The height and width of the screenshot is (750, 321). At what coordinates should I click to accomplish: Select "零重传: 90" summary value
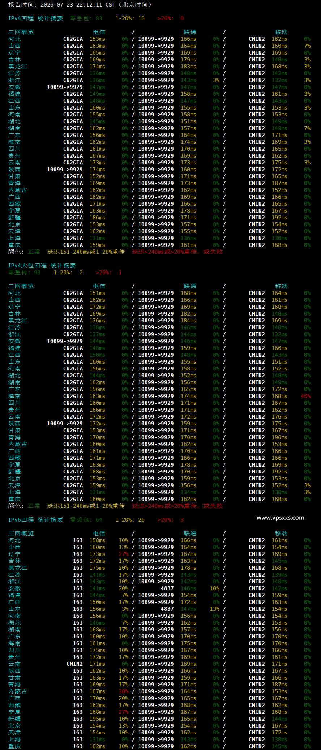tap(24, 273)
